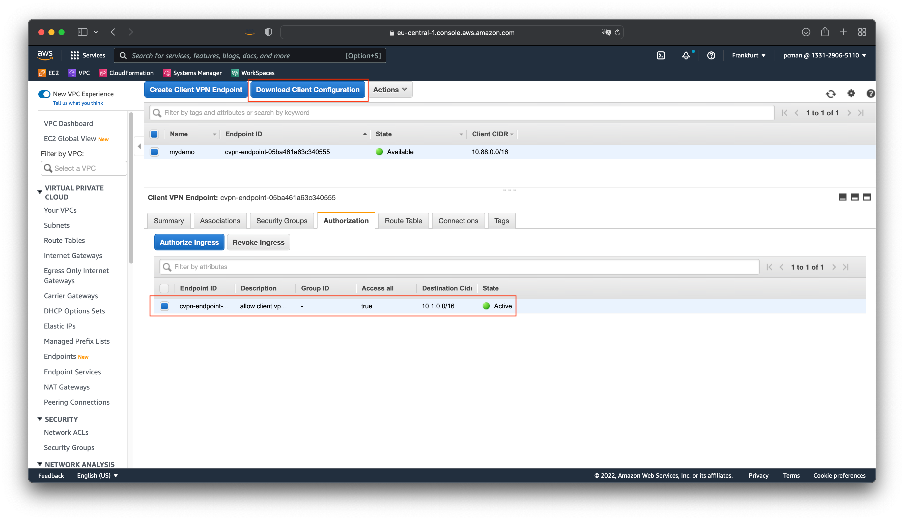The width and height of the screenshot is (904, 520).
Task: Click the Revoke Ingress button
Action: [x=258, y=242]
